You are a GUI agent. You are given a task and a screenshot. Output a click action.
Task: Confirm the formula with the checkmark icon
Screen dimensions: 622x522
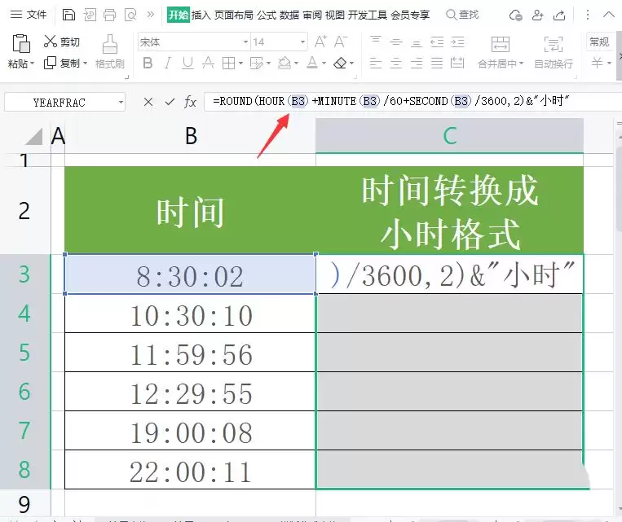pos(170,102)
